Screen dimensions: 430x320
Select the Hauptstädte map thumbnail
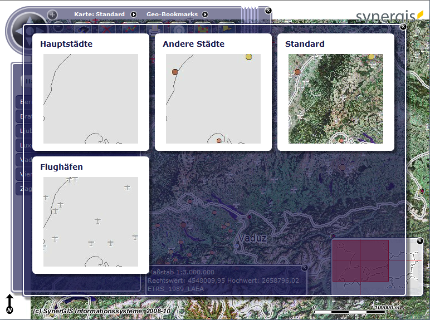coord(91,99)
